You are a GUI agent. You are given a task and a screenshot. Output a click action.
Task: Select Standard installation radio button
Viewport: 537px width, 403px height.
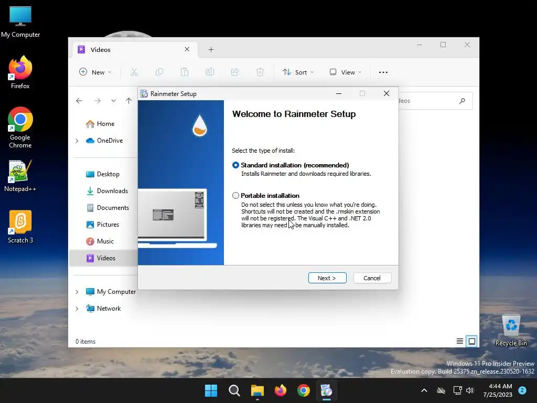click(235, 165)
